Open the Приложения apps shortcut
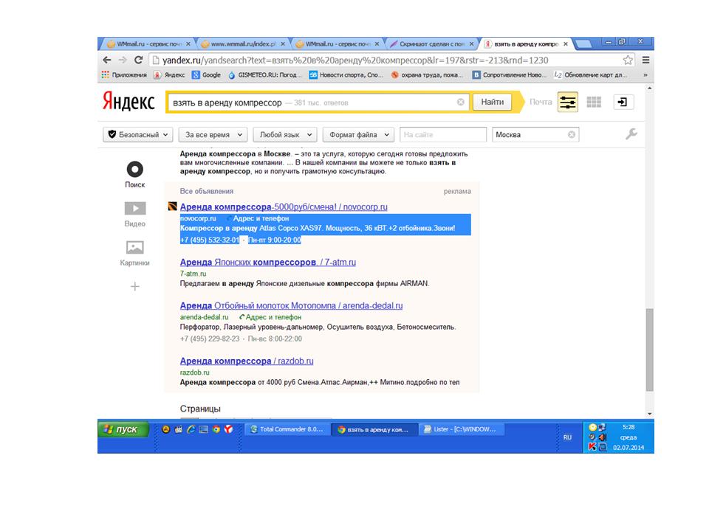 124,75
